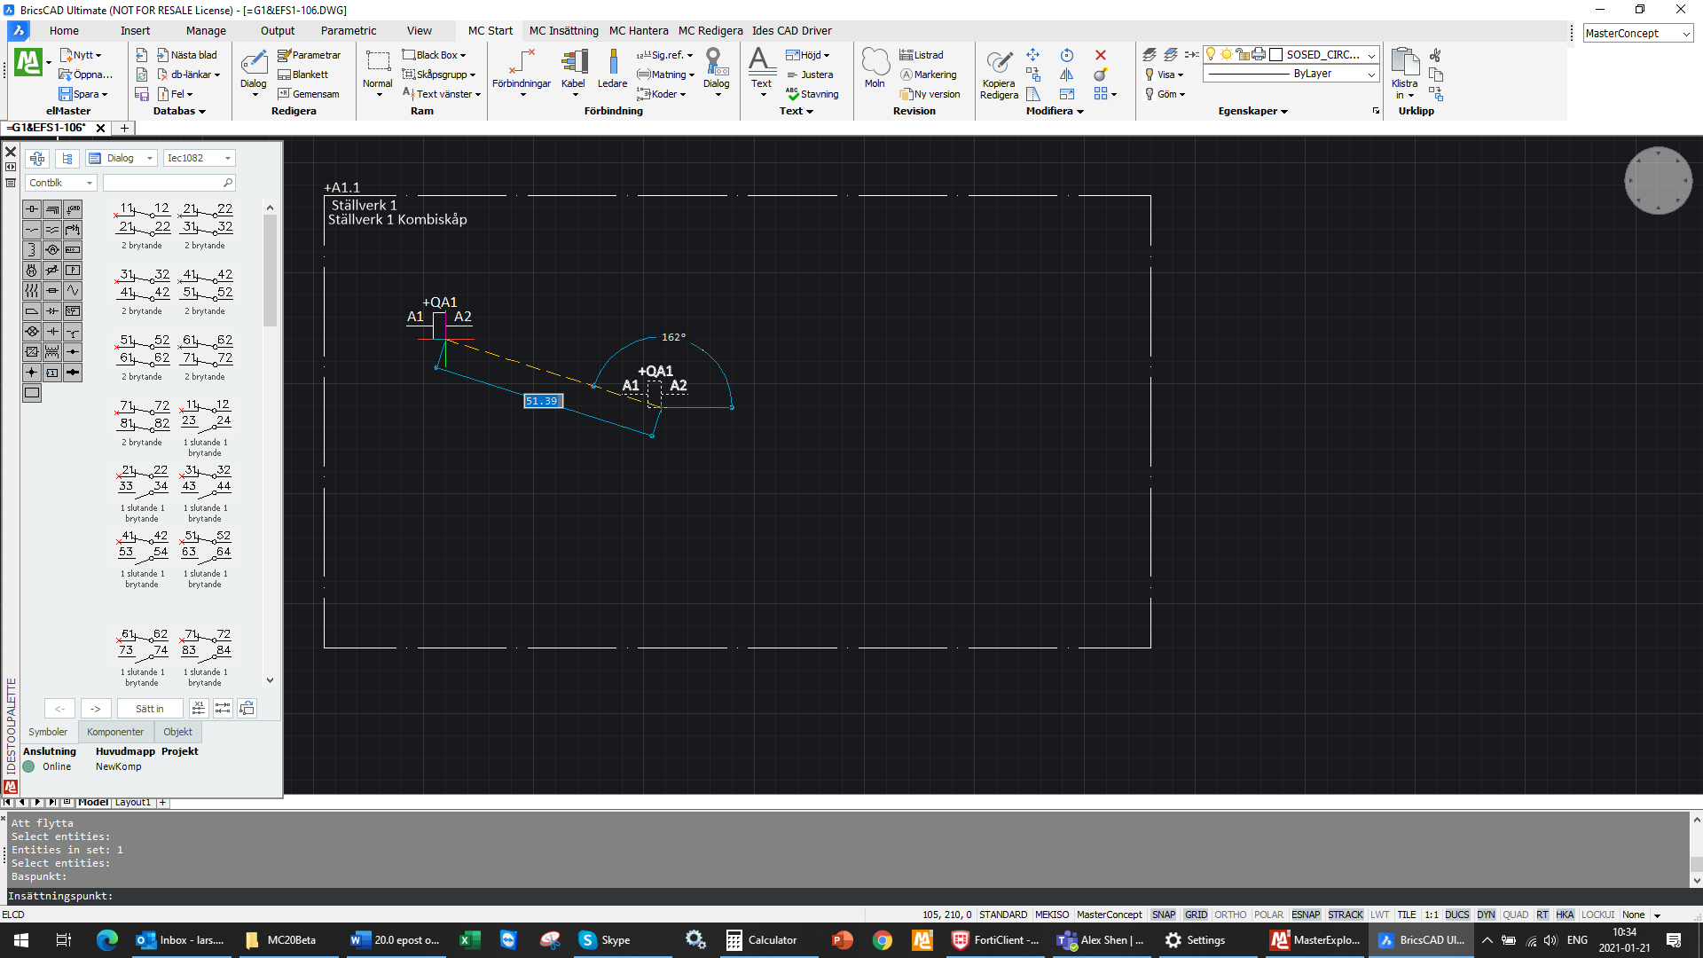Toggle SNAP in status bar
1703x958 pixels.
[1163, 915]
